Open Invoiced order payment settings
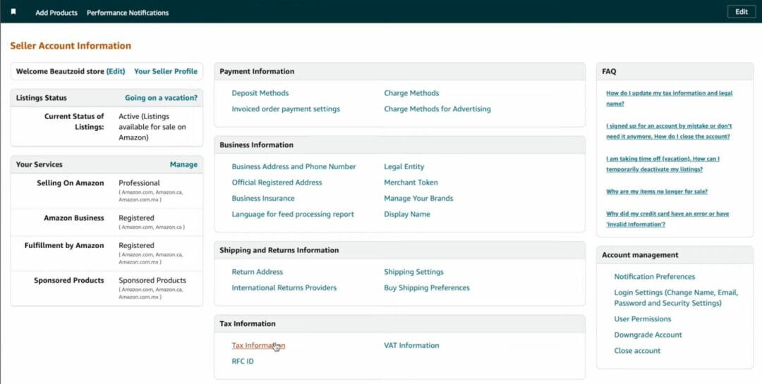The image size is (762, 384). [x=286, y=109]
